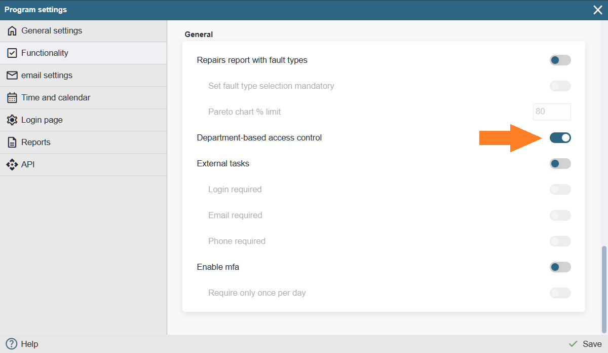
Task: Click the calendar icon for Time and calendar
Action: pos(12,98)
